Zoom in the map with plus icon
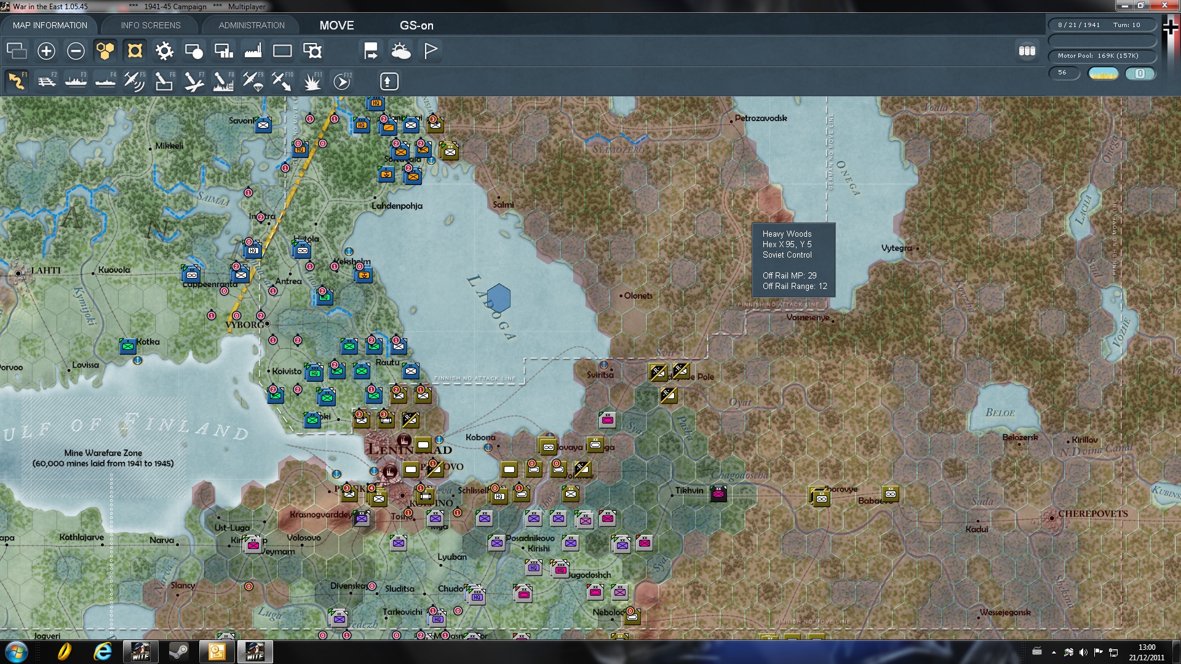1181x664 pixels. (46, 50)
